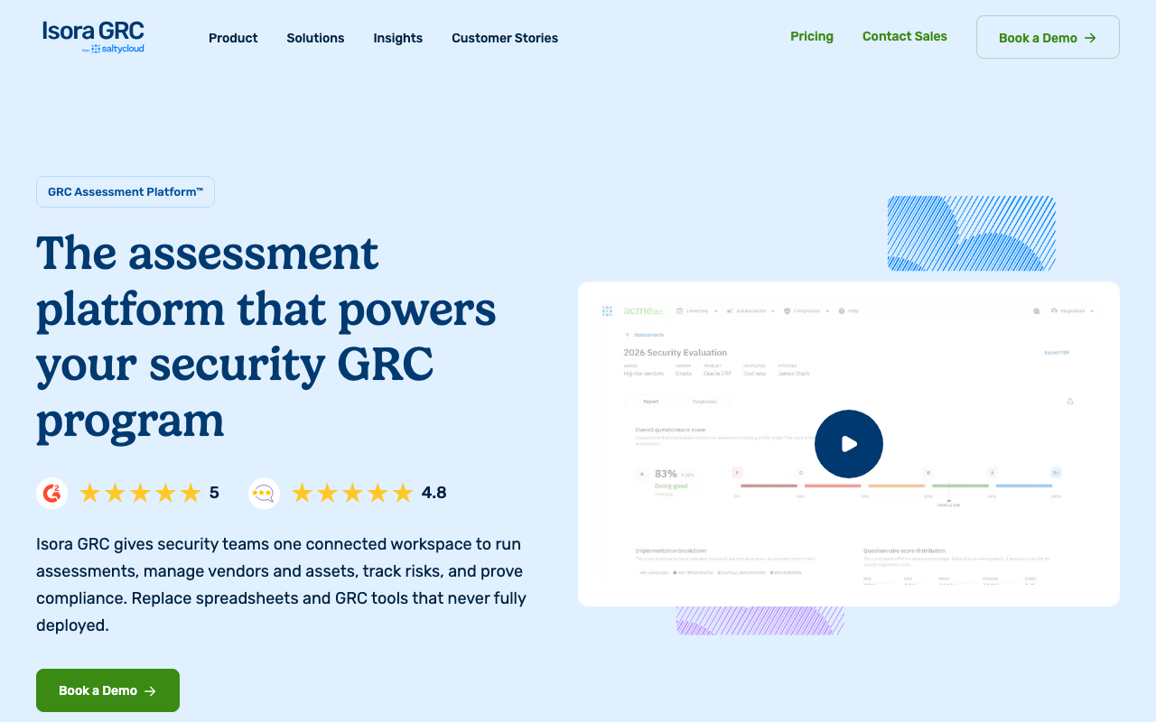
Task: Click the G2 review logo icon
Action: click(x=52, y=493)
